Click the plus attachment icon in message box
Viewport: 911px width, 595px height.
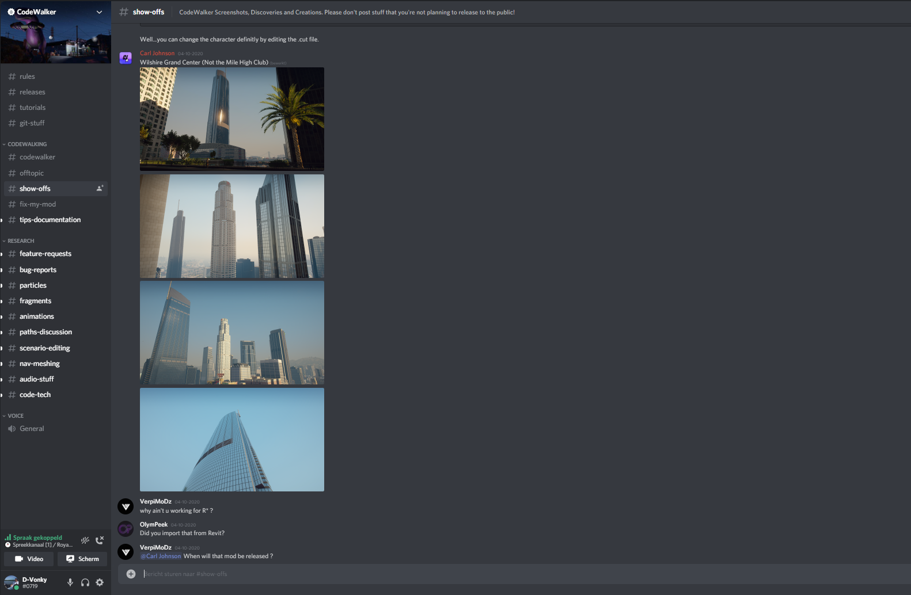(131, 574)
